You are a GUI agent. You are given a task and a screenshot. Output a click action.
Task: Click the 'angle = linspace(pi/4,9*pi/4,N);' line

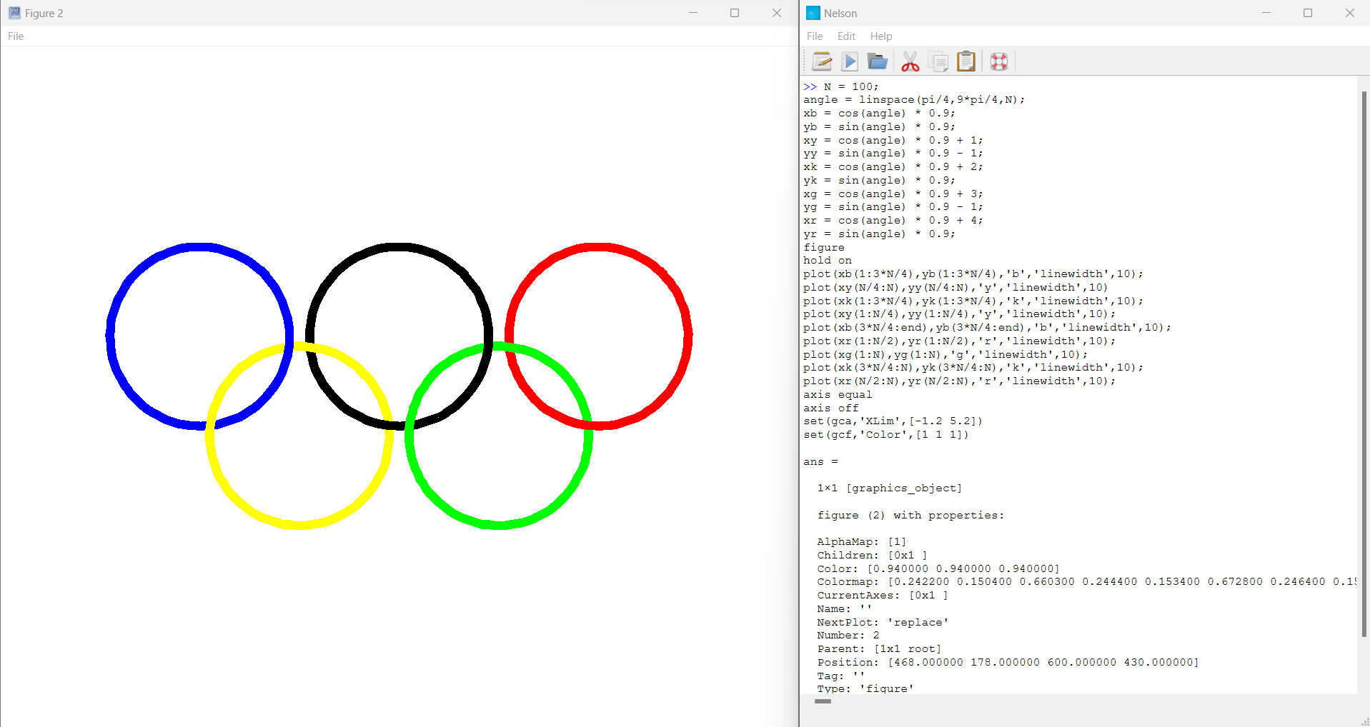[x=914, y=100]
